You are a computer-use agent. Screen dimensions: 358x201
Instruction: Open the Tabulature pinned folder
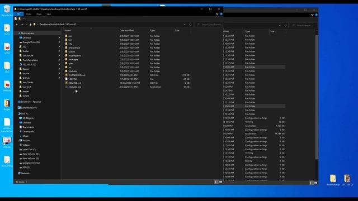click(x=27, y=56)
